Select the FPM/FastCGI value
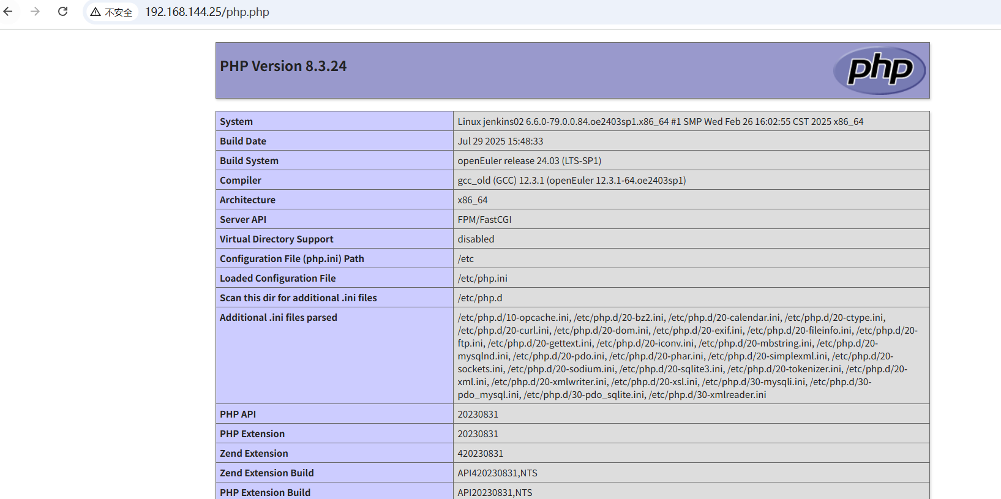 click(x=484, y=220)
